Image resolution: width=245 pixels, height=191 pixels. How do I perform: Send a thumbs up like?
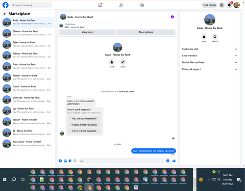pyautogui.click(x=174, y=161)
